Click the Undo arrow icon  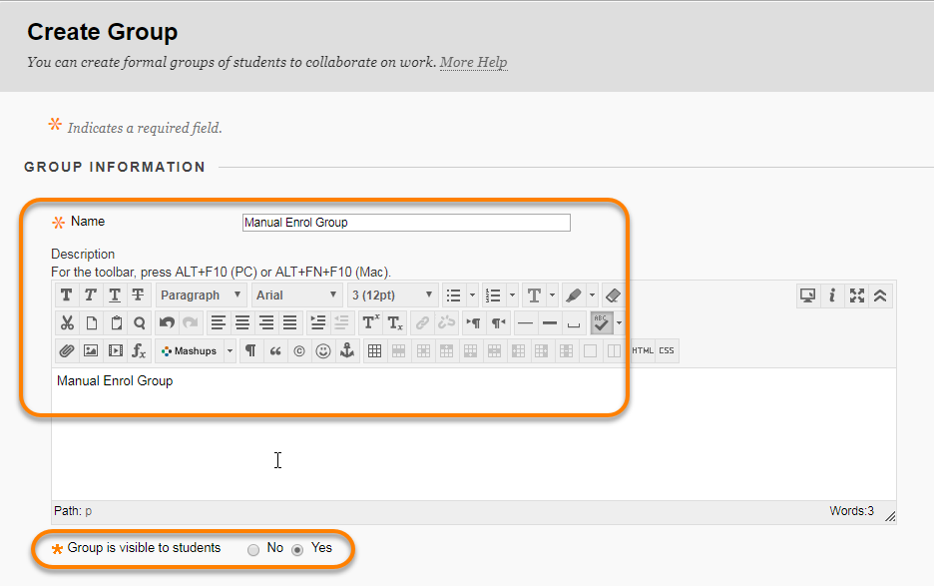pos(167,323)
